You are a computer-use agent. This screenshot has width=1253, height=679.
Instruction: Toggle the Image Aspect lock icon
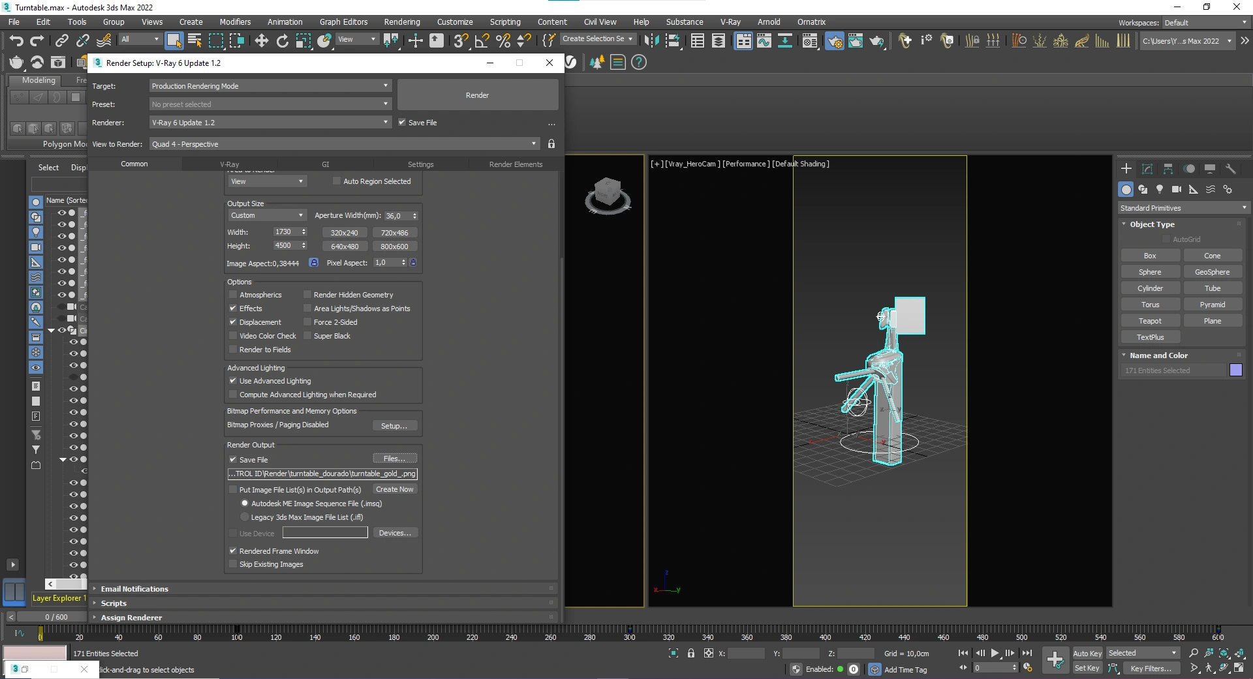314,263
